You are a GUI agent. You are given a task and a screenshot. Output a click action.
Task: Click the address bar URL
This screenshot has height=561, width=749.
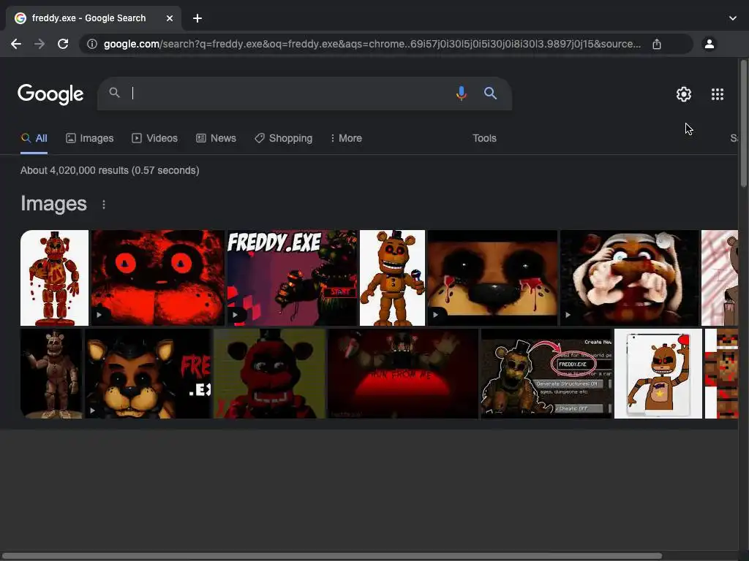(x=372, y=44)
